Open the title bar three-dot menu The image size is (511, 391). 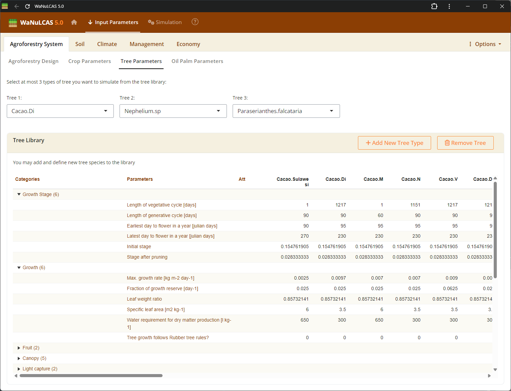tap(449, 6)
